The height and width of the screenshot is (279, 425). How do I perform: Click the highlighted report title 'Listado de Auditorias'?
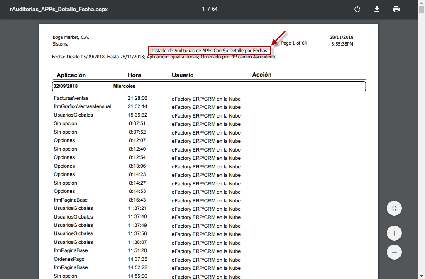coord(210,50)
